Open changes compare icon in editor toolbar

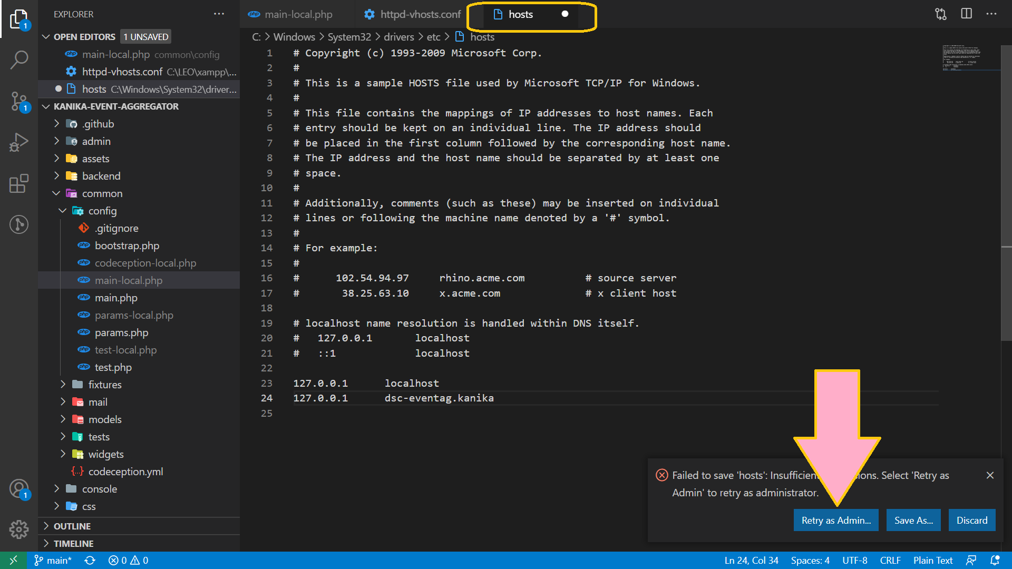[x=941, y=14]
